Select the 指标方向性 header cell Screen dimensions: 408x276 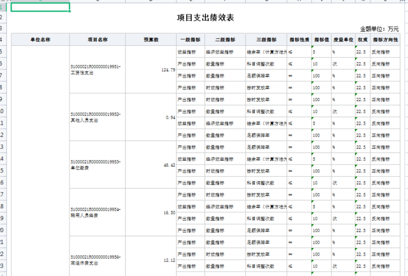tap(384, 39)
